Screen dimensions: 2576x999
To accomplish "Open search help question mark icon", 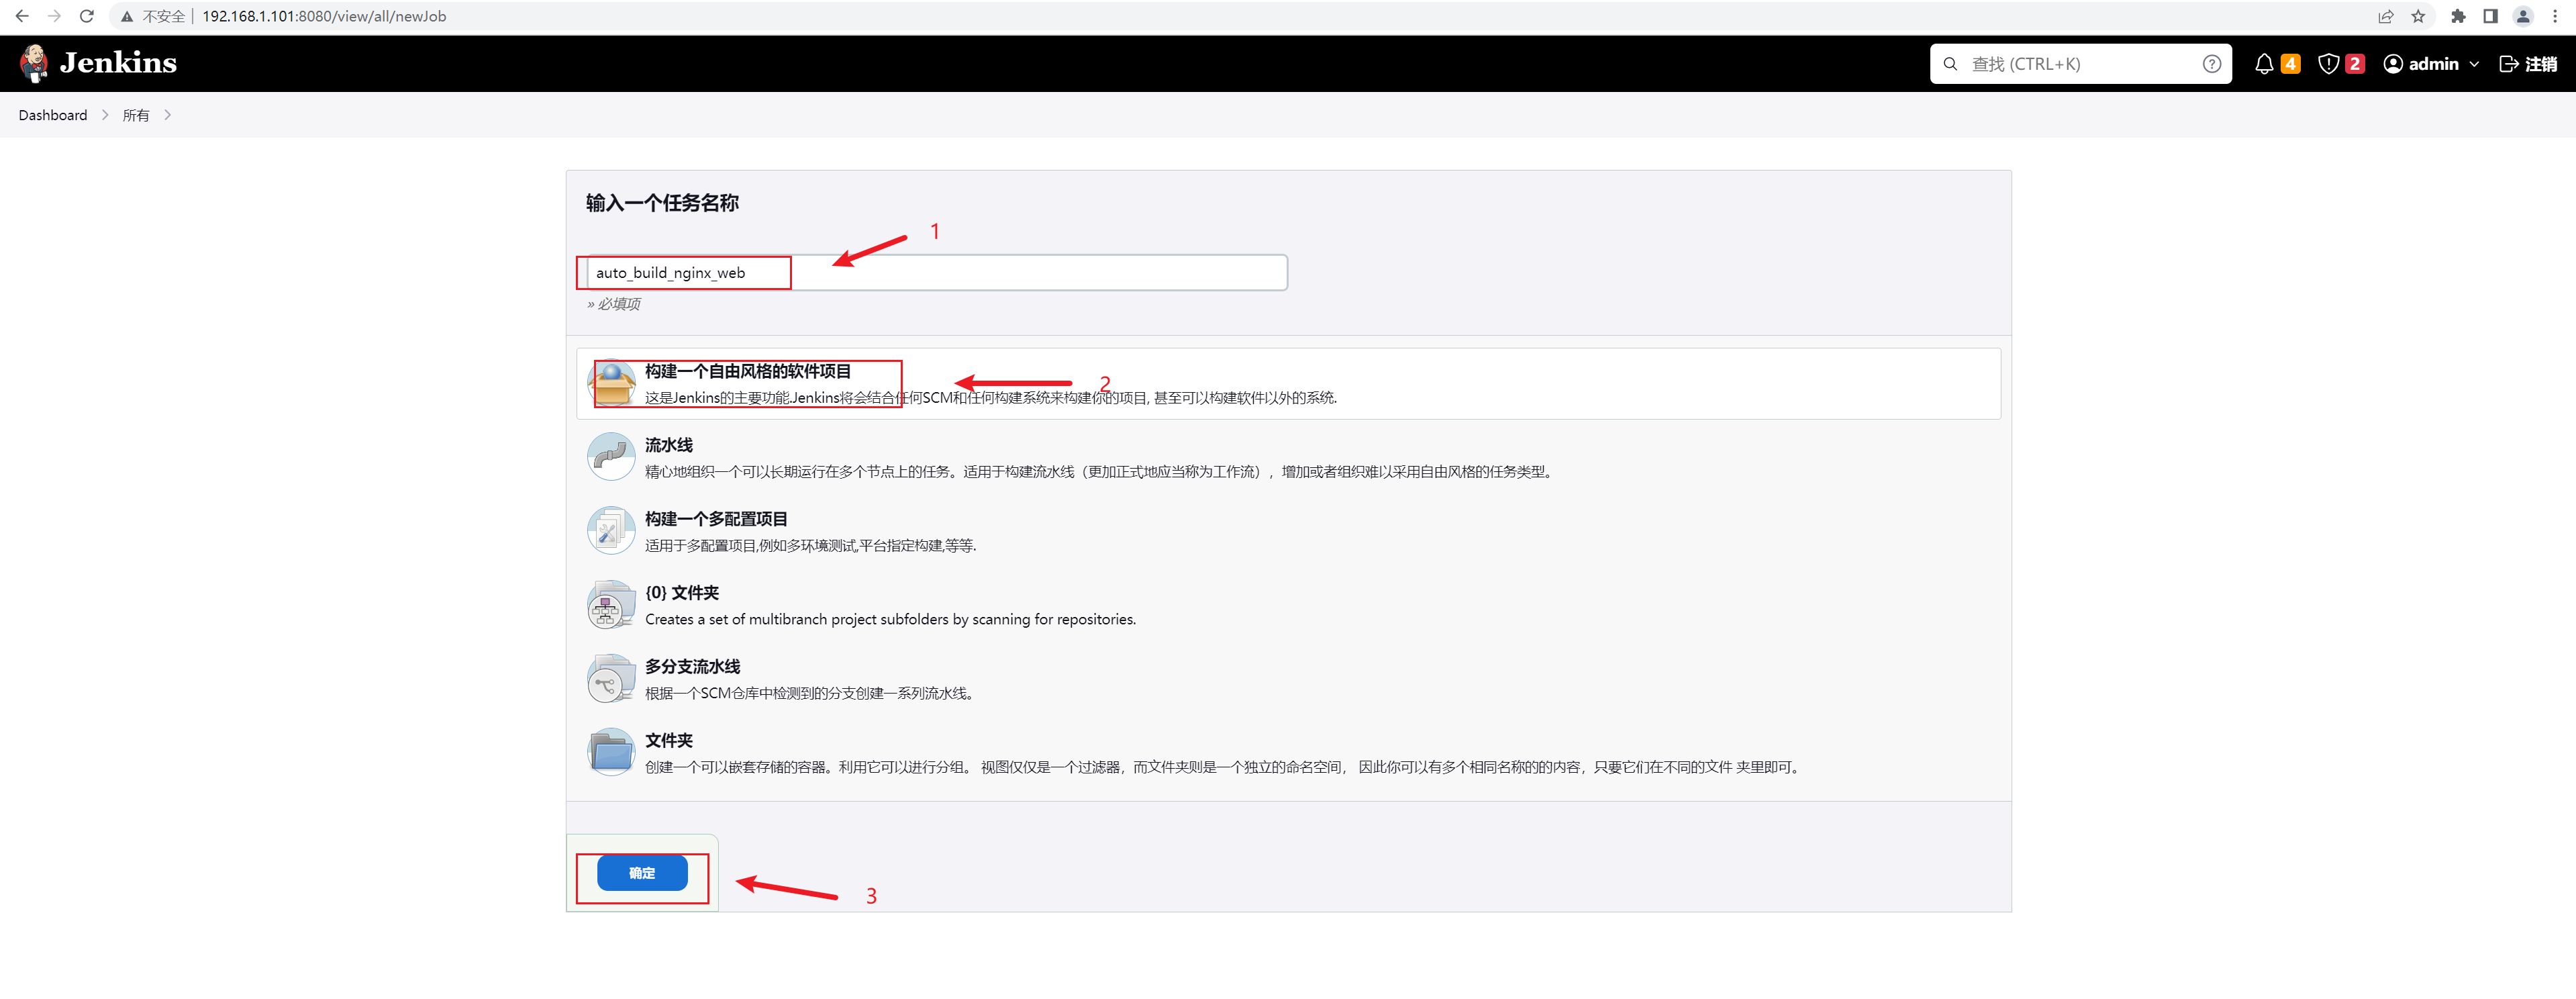I will coord(2212,64).
